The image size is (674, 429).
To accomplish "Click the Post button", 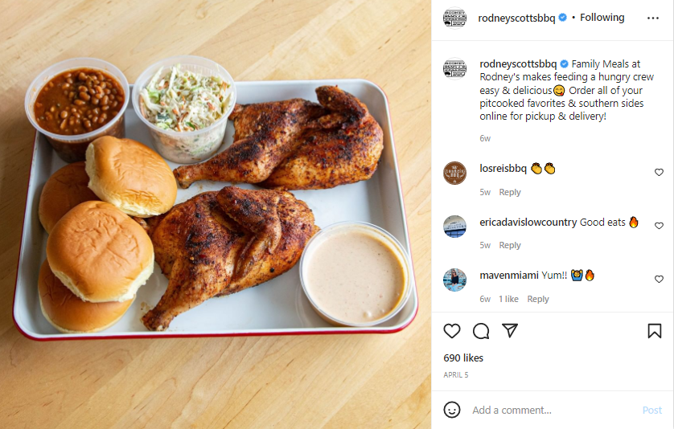I will (x=651, y=410).
